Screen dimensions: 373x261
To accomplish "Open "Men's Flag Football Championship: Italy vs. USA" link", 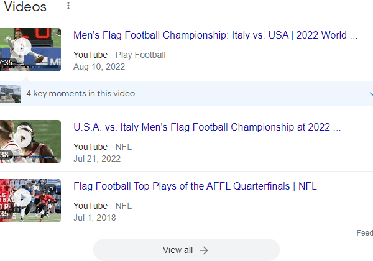I will click(x=215, y=35).
